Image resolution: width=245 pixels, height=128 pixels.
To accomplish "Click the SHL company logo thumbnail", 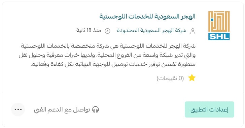I will [219, 26].
